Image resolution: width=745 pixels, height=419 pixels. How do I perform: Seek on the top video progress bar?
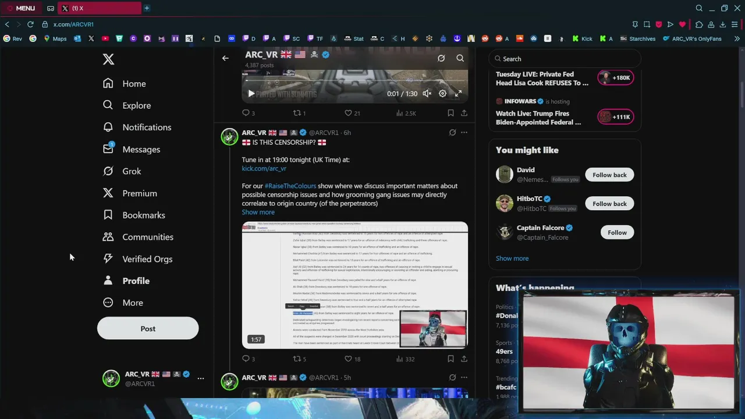coord(355,81)
